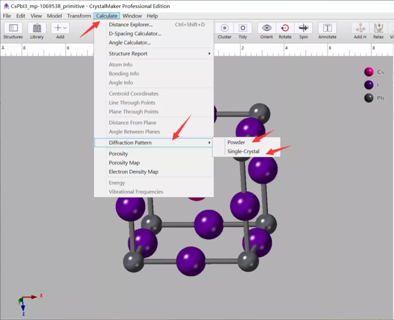Open the Window menu
Screen dimensions: 394x320
click(132, 16)
